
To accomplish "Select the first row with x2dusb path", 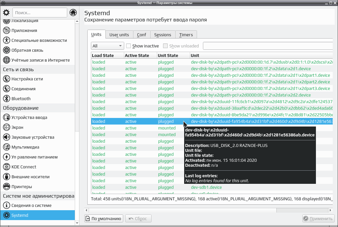I will coord(212,62).
